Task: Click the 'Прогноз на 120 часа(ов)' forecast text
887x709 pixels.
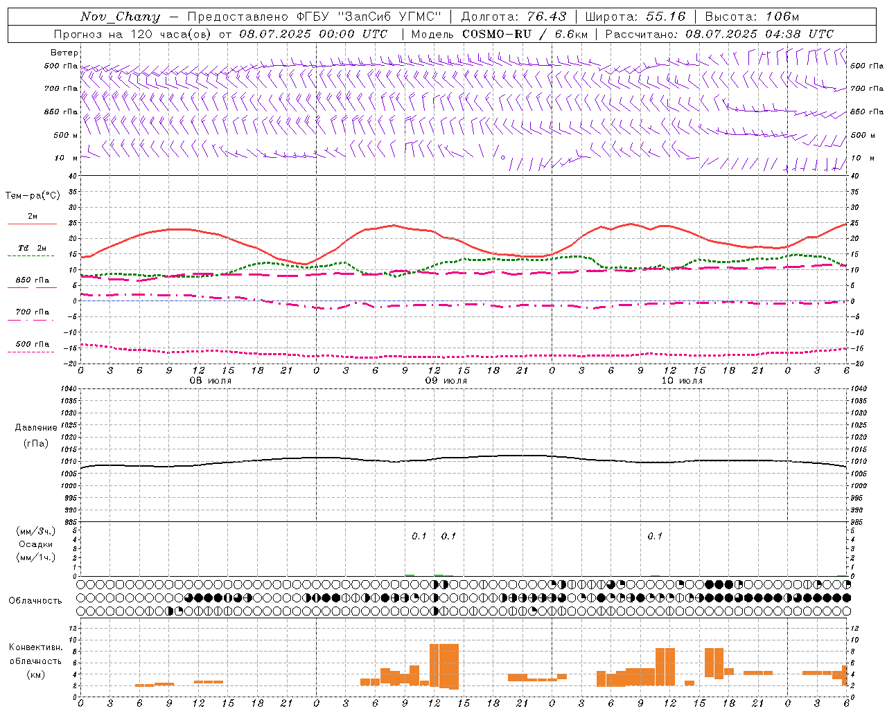Action: click(x=134, y=34)
